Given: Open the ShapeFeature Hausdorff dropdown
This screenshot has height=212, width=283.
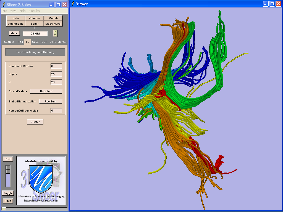Looking at the screenshot, I should (46, 91).
